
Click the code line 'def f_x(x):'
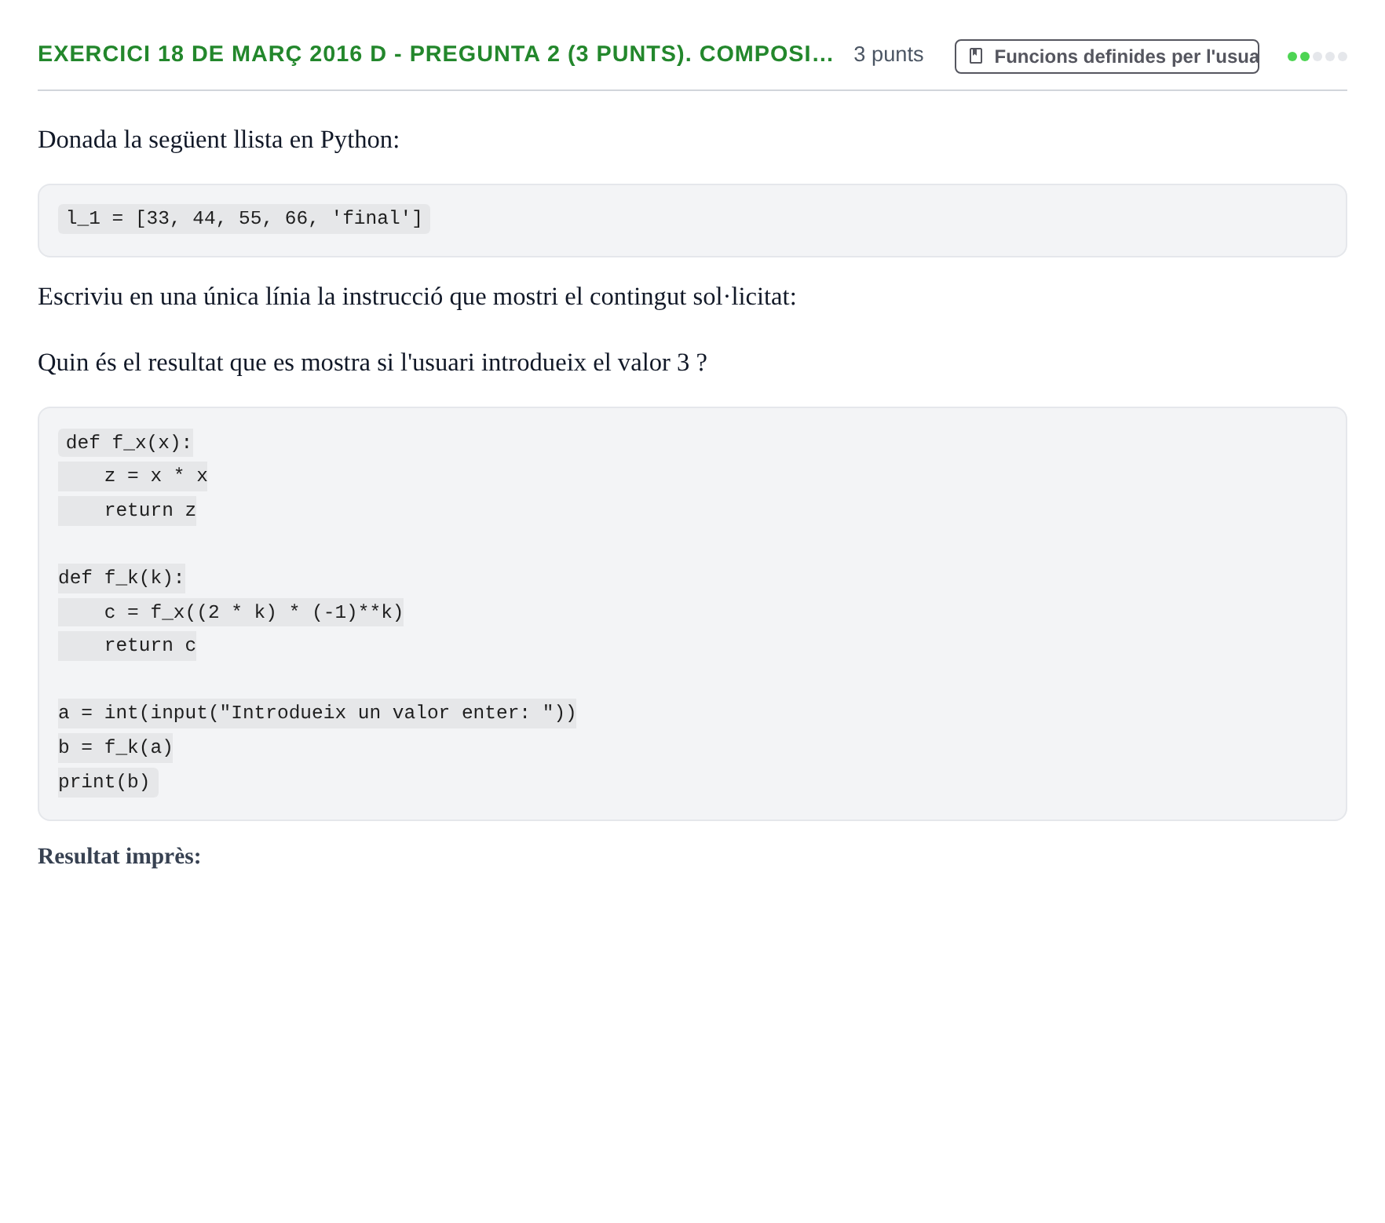click(x=126, y=443)
